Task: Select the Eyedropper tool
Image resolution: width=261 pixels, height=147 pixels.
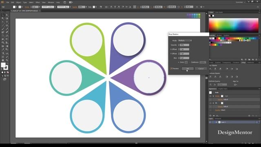Action: click(3, 50)
